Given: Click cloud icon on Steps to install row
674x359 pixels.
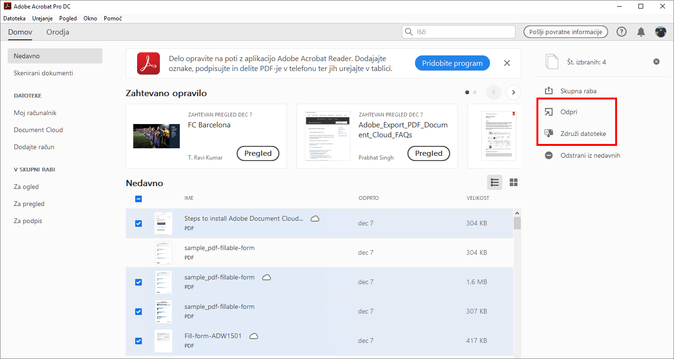Looking at the screenshot, I should [314, 218].
